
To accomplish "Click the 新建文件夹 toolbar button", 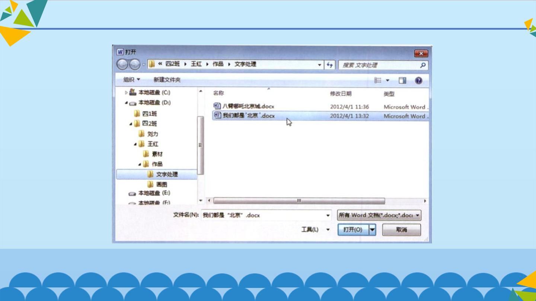I will tap(167, 80).
